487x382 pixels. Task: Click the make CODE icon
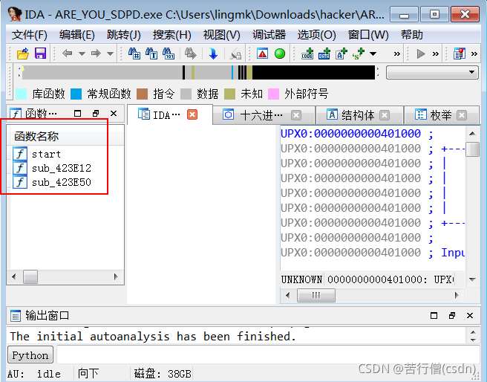307,54
